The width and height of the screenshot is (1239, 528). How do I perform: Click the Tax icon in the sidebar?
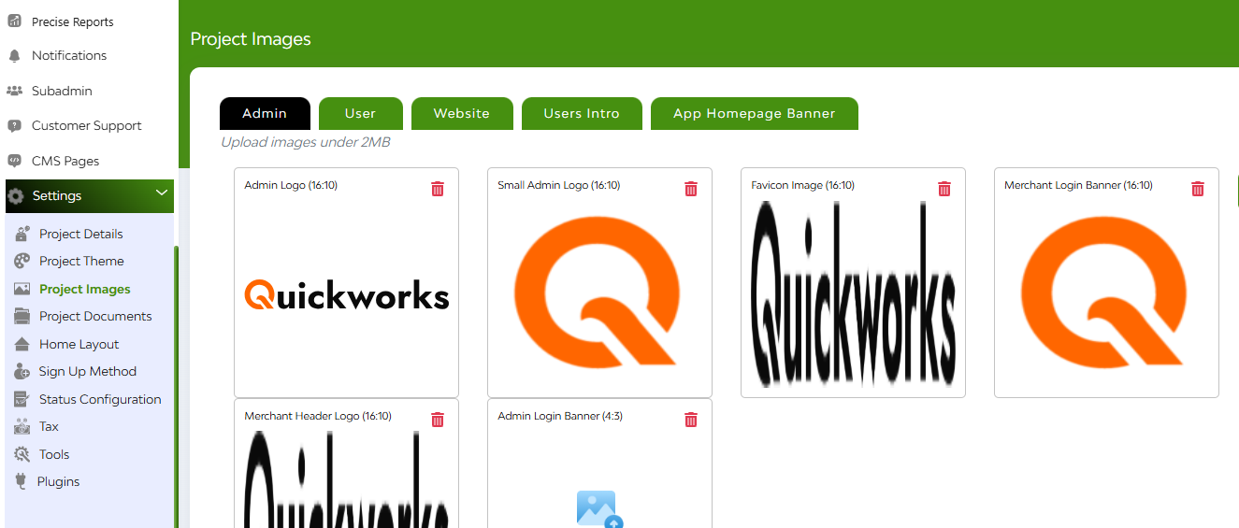click(x=22, y=427)
